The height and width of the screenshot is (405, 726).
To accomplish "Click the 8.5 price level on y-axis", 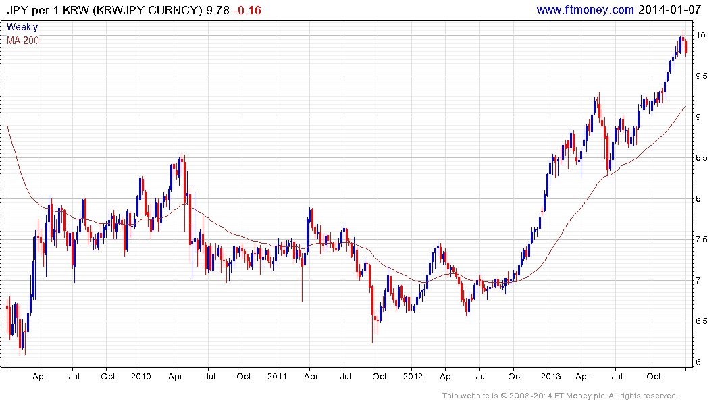I will tap(702, 158).
